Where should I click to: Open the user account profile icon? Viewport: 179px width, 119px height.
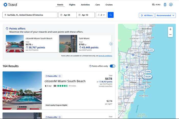pyautogui.click(x=171, y=5)
